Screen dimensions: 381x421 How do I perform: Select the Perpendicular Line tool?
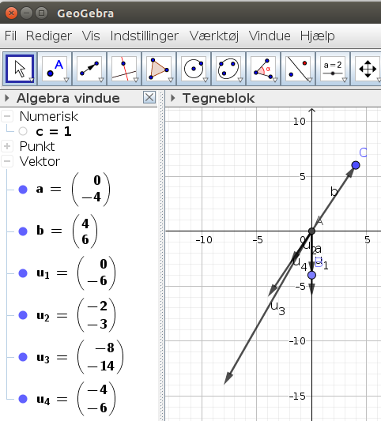pos(124,69)
